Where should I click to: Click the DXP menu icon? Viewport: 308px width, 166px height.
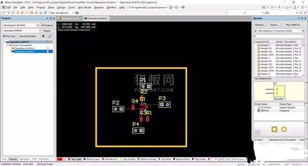point(7,7)
